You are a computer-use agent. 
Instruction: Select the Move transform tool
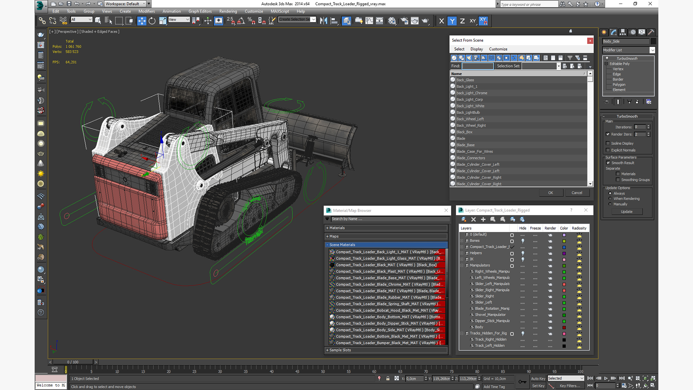point(141,21)
